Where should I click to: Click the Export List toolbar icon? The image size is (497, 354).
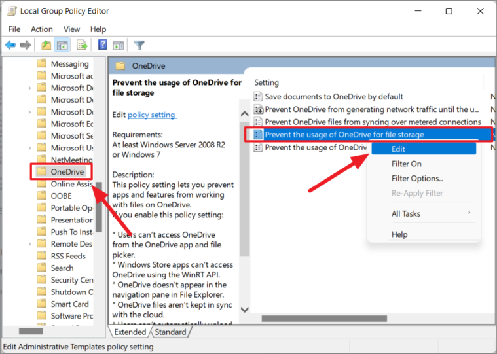[82, 45]
